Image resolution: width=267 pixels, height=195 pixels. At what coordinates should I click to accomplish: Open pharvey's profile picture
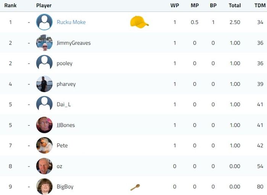click(45, 84)
